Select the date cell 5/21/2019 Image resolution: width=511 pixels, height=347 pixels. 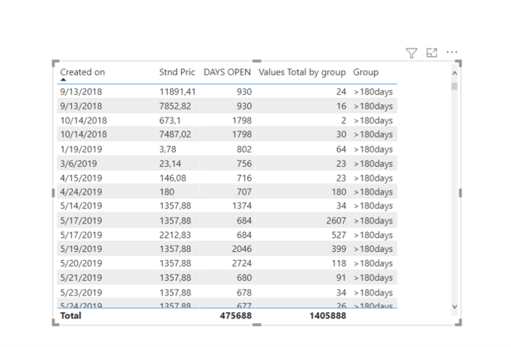coord(81,277)
